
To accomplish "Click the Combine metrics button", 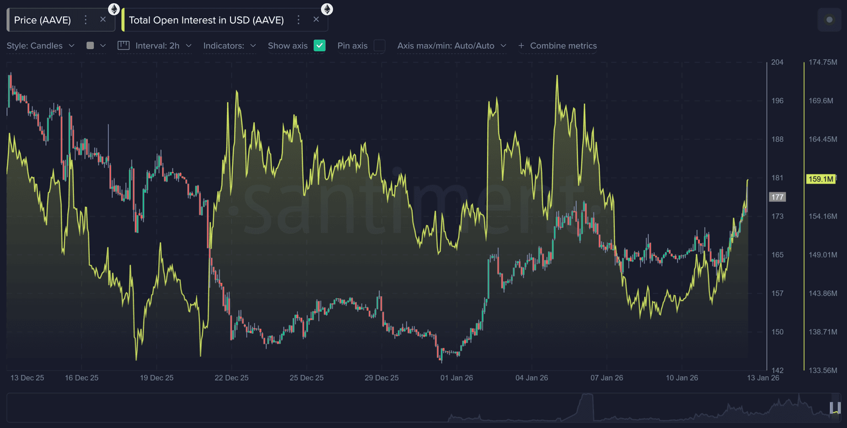I will pyautogui.click(x=563, y=46).
